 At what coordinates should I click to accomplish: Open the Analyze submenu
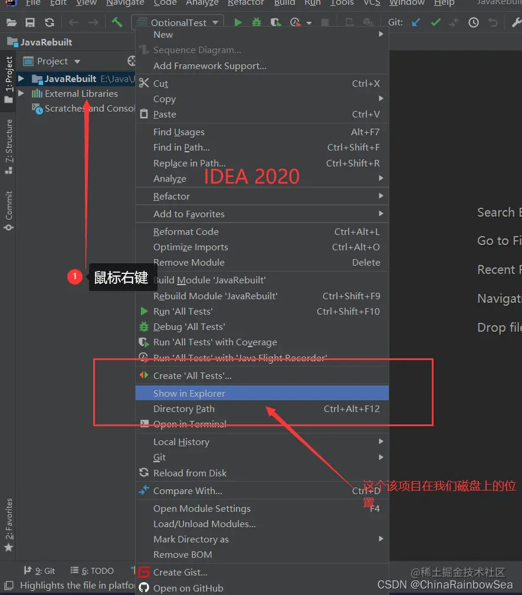tap(262, 178)
